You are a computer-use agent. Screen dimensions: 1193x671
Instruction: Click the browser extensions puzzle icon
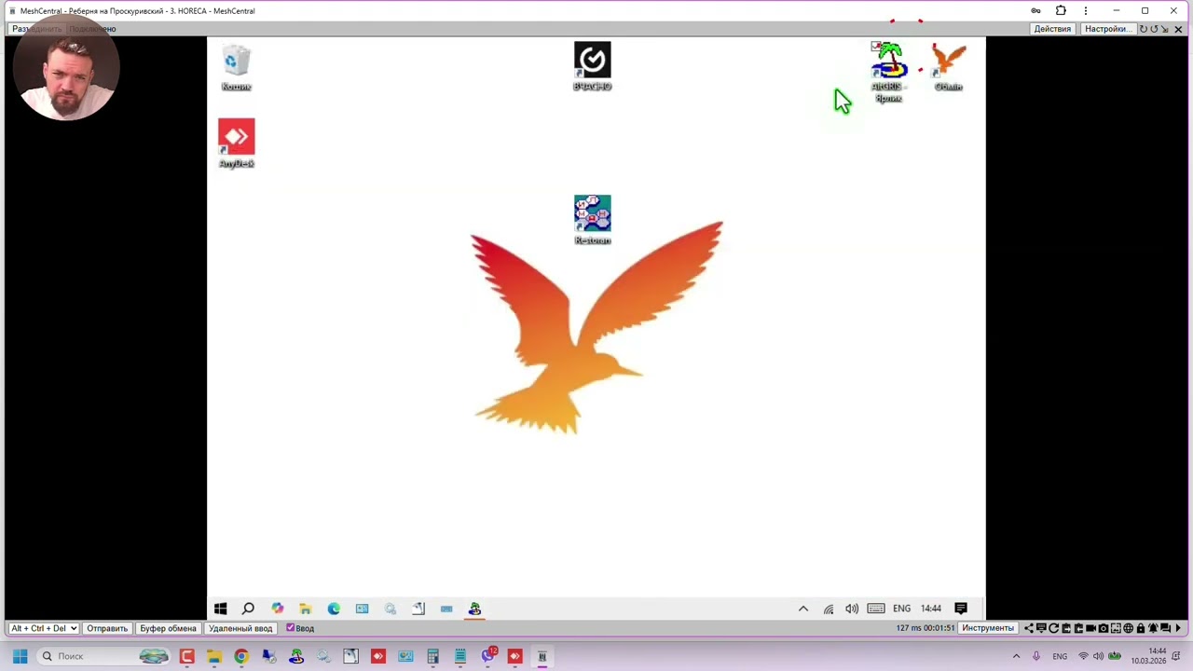pos(1061,10)
